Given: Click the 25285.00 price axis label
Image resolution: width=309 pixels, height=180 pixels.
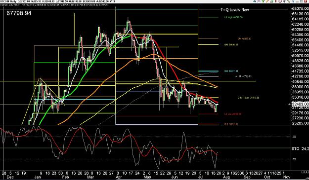Looking at the screenshot, I should coord(300,123).
